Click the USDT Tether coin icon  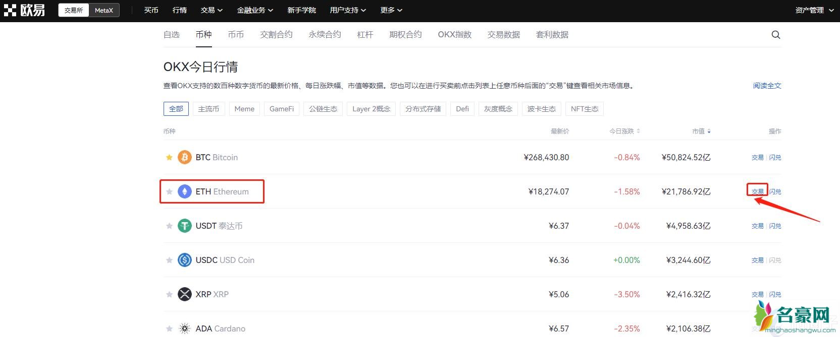click(x=185, y=226)
